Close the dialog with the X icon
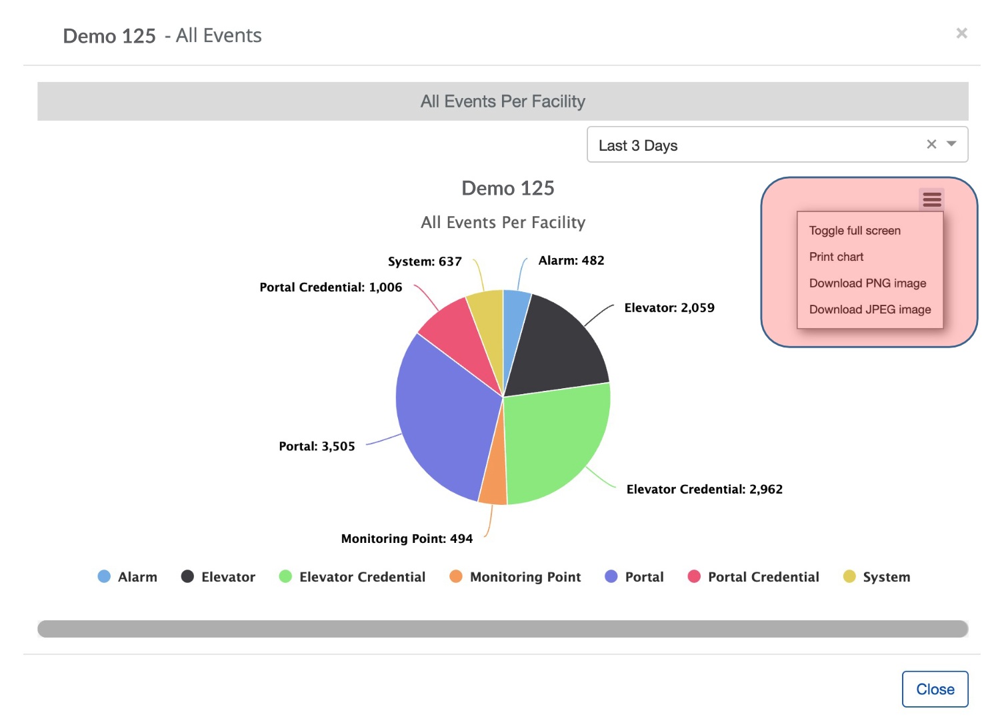This screenshot has height=723, width=1004. click(x=961, y=33)
